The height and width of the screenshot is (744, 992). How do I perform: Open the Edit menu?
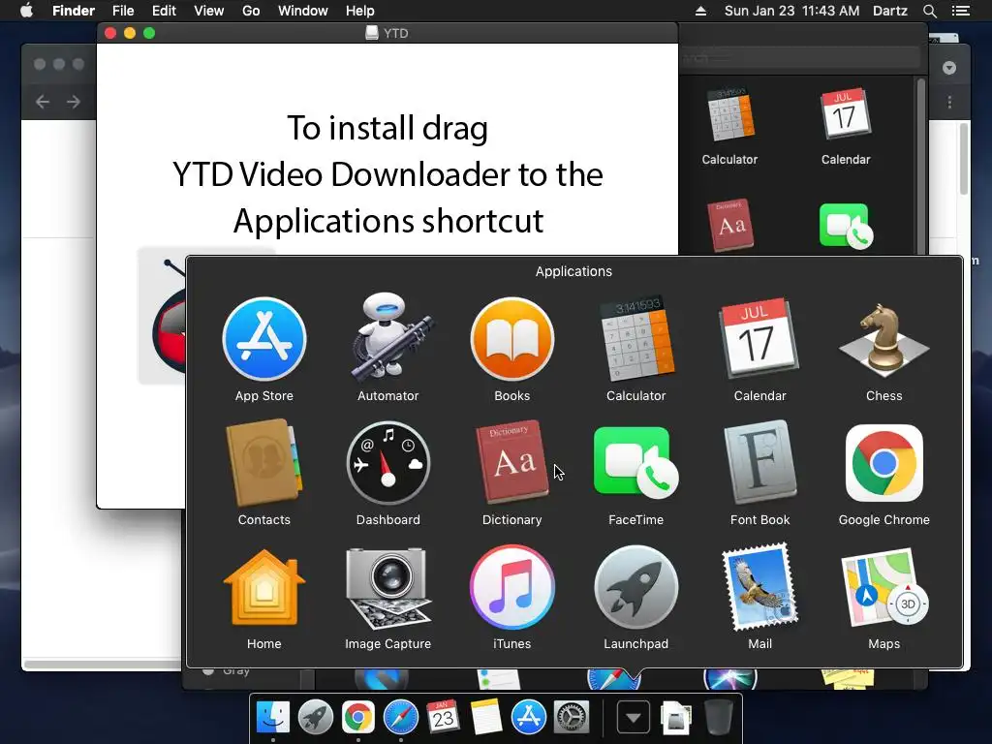point(164,11)
